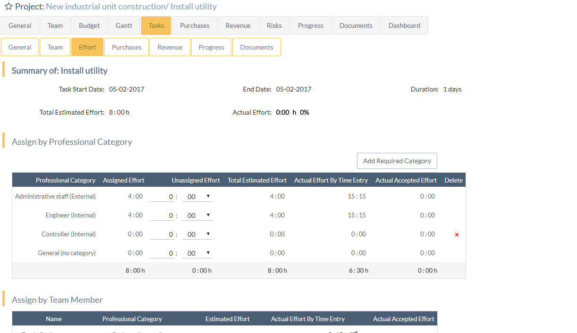The image size is (577, 333).
Task: Delete the Controller (Internal) category row
Action: (456, 234)
